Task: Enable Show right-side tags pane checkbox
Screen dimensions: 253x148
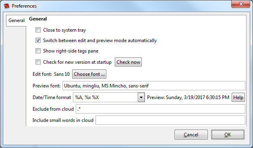Action: point(38,51)
